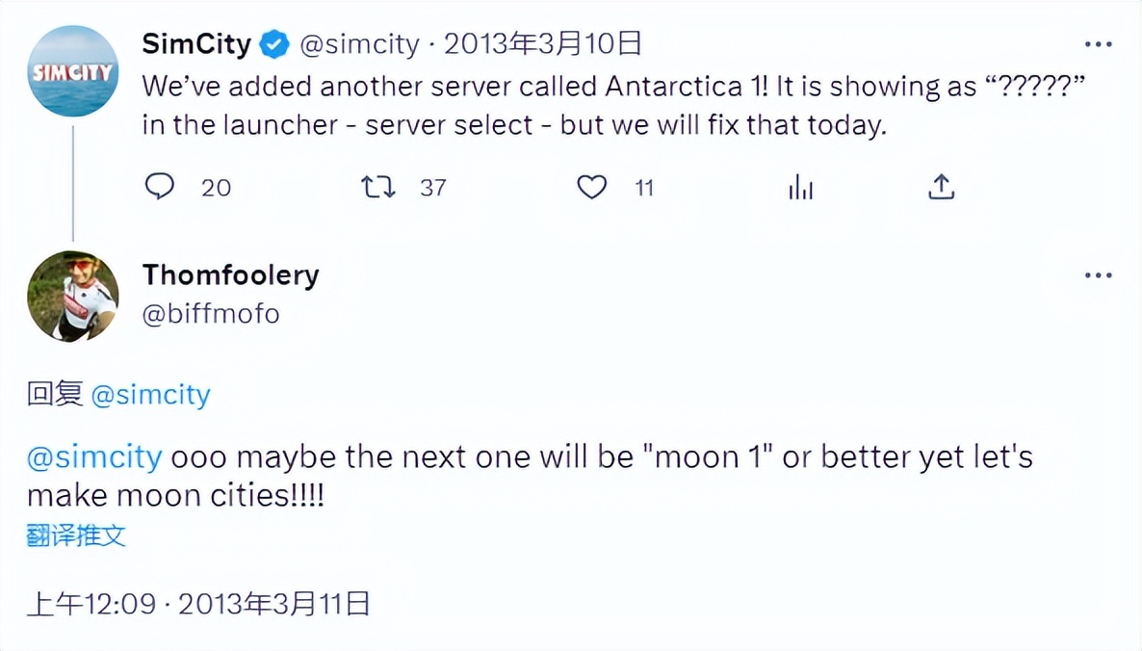Click the @biffmofo username
This screenshot has width=1142, height=651.
pyautogui.click(x=211, y=314)
